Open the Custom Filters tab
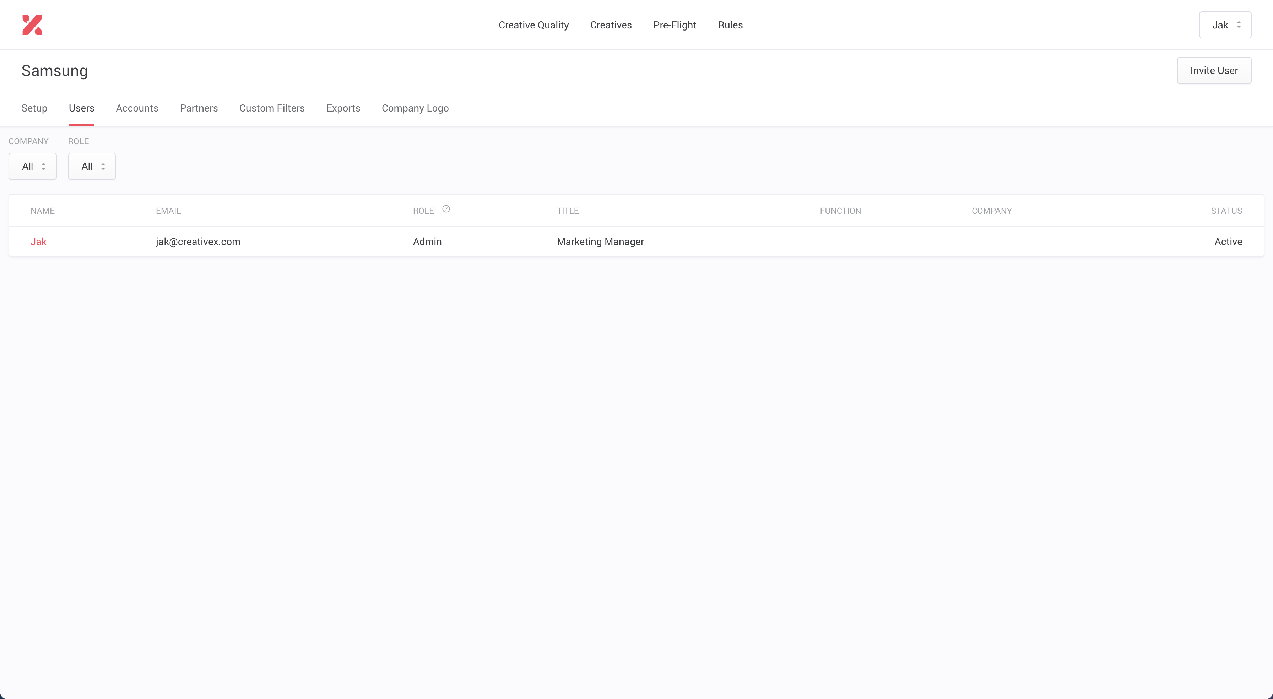The width and height of the screenshot is (1273, 699). [x=272, y=108]
